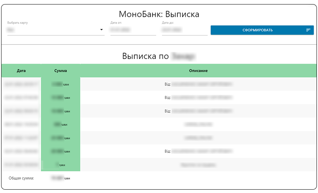Viewport: 318px width, 193px height.
Task: Open the Выбрать карту dropdown arrow
Action: pos(101,30)
